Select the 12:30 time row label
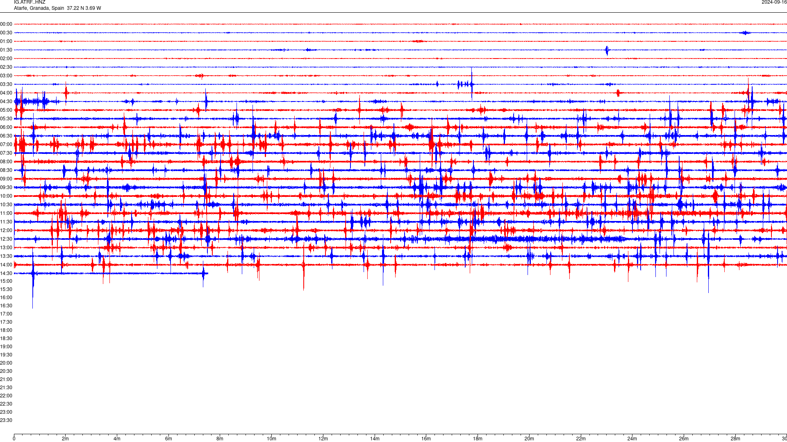Viewport: 787px width, 442px height. click(6, 239)
